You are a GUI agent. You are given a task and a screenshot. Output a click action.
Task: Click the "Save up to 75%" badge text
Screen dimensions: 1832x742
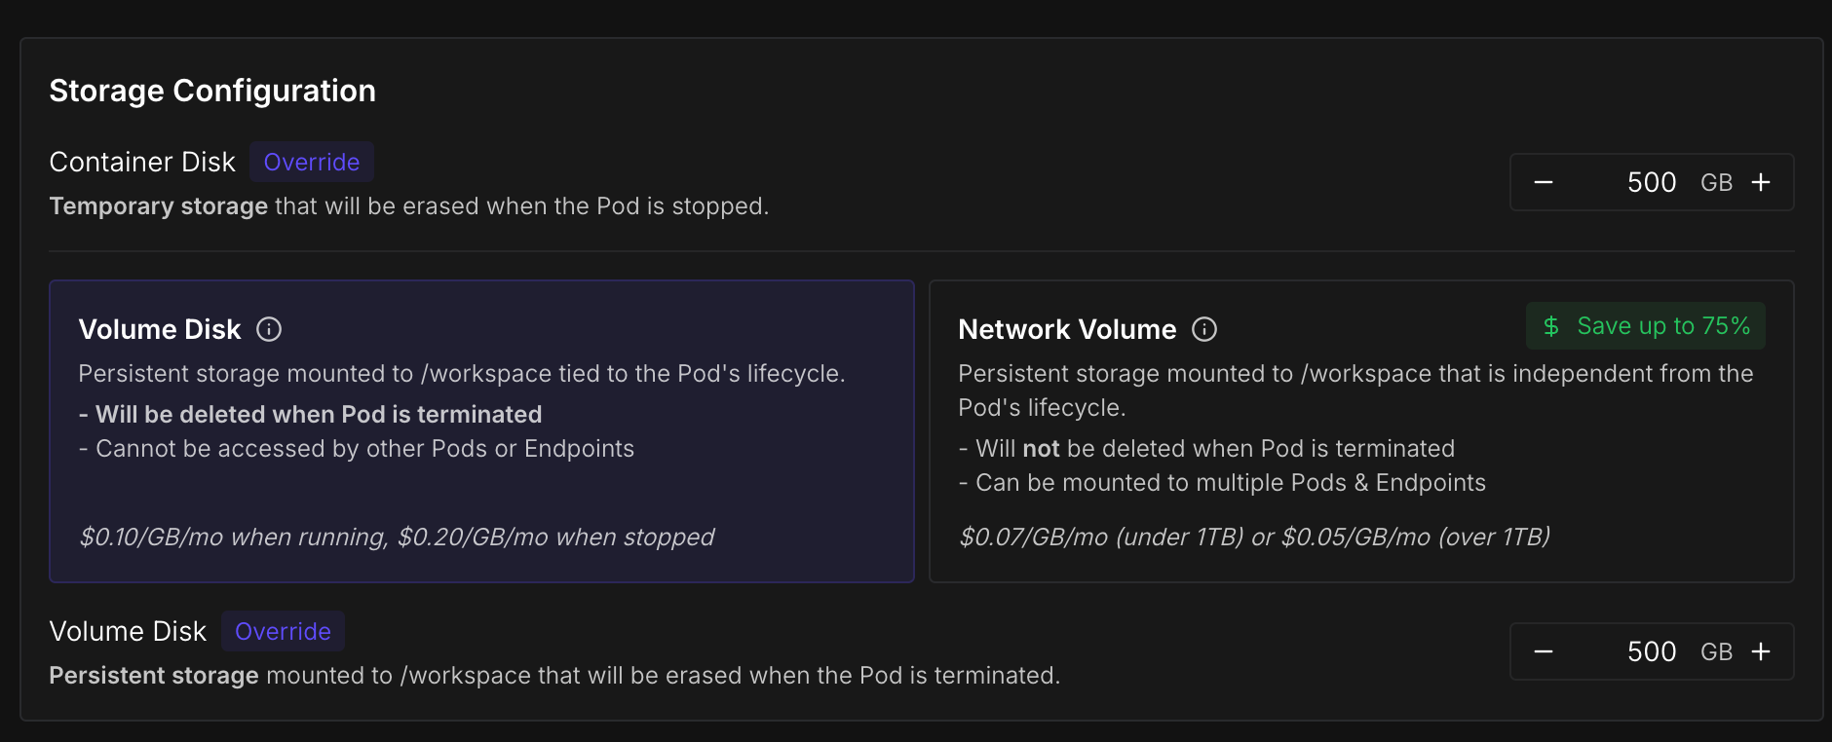click(1663, 326)
